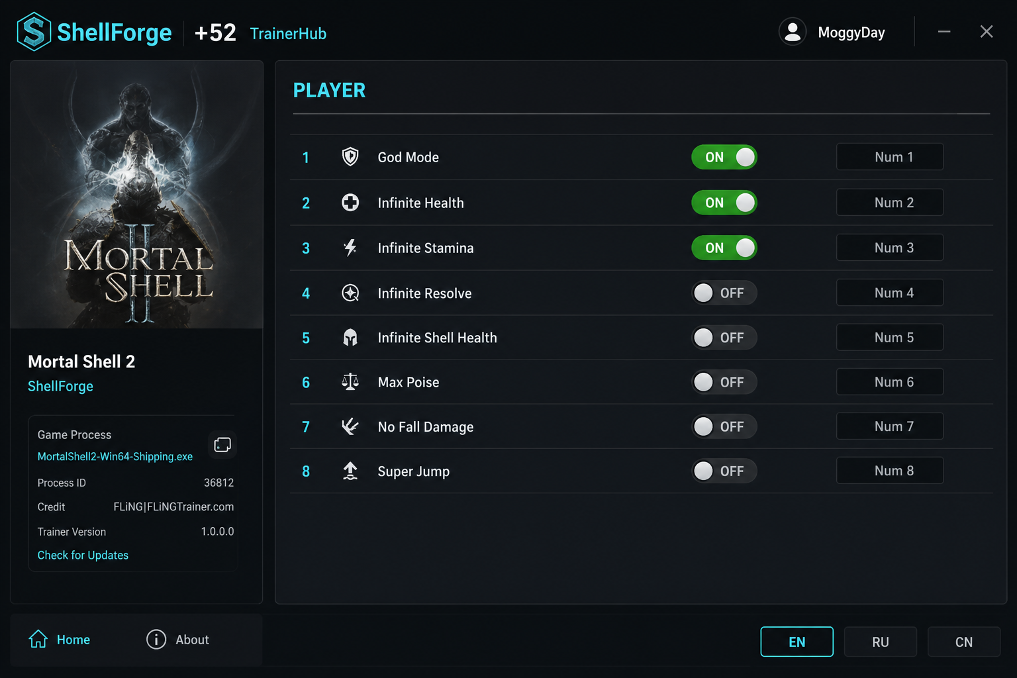
Task: Click the Infinite Resolve label
Action: 424,293
